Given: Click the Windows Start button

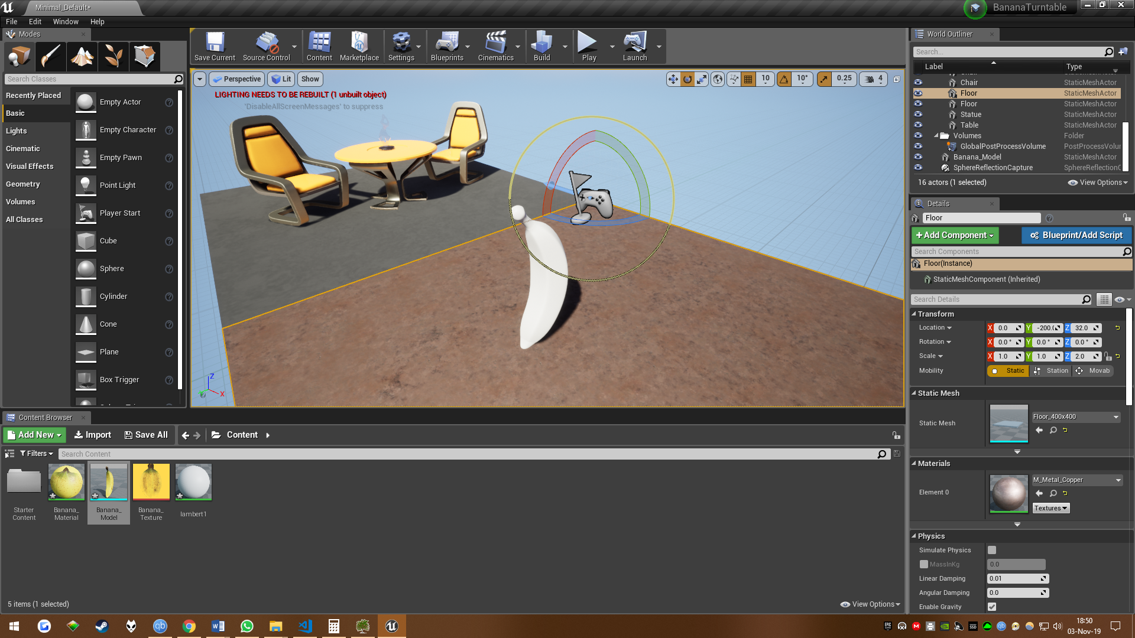Looking at the screenshot, I should pos(14,626).
